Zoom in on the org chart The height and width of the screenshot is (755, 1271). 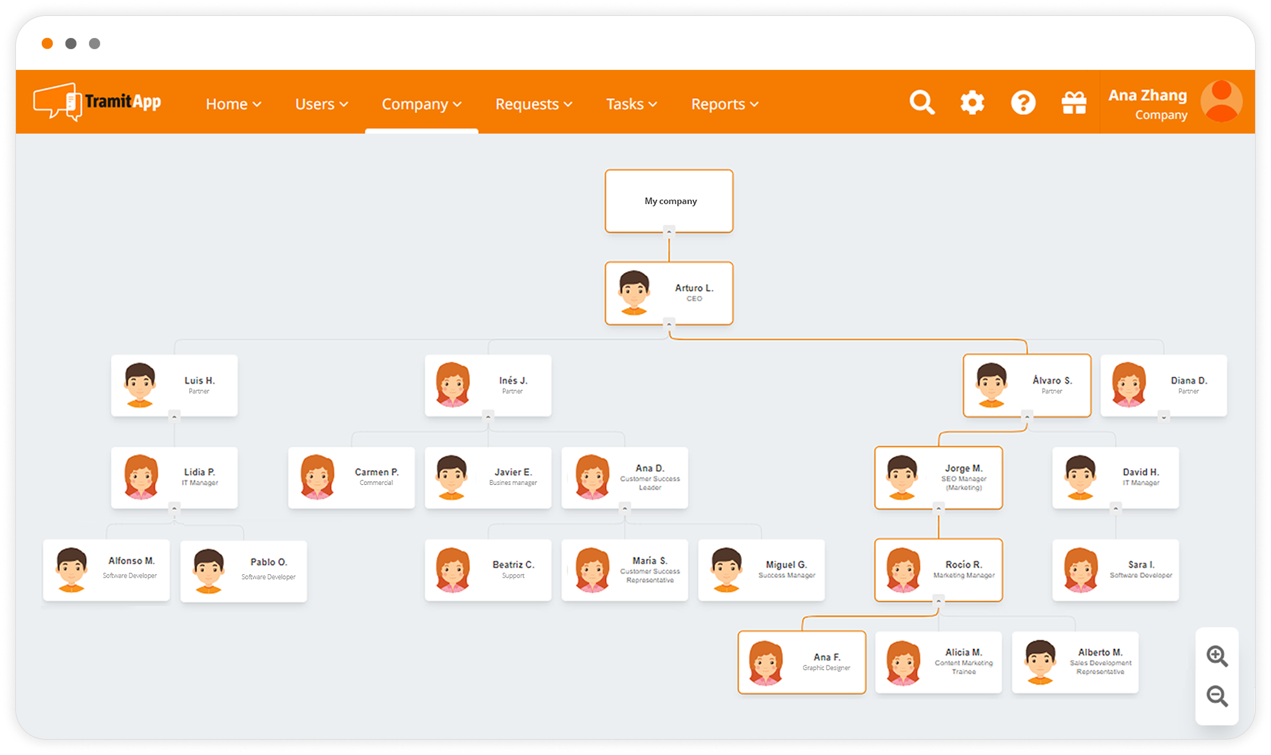click(x=1217, y=656)
